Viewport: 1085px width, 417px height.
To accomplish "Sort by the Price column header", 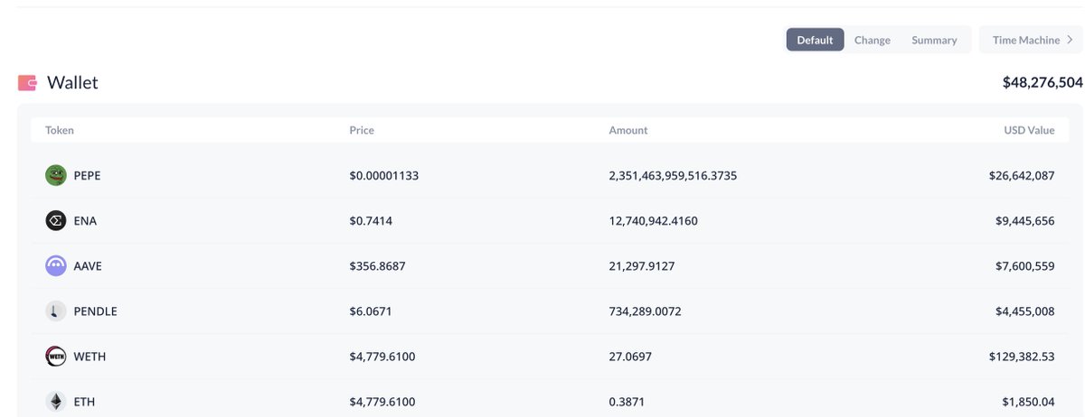I will click(x=362, y=130).
